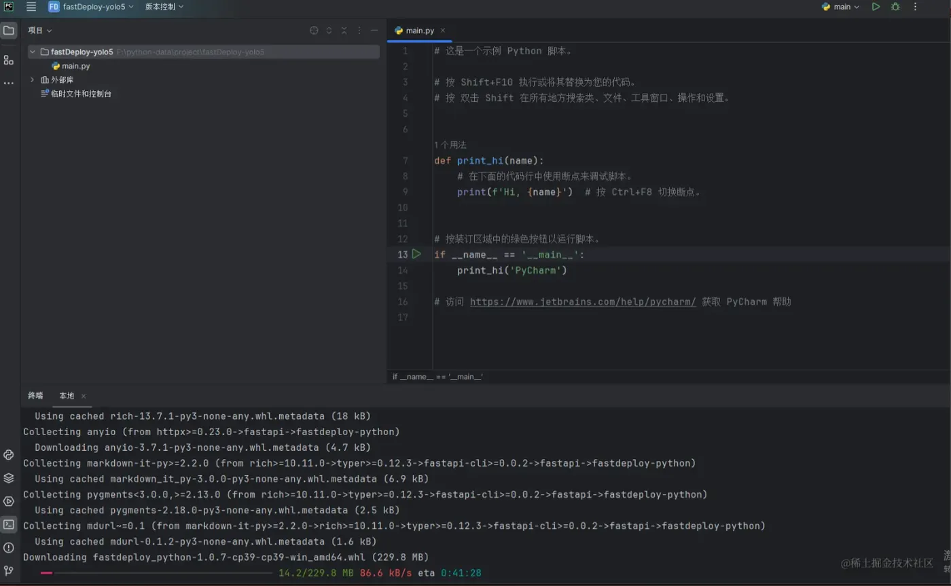Expand the 外部库 node
Screen dimensions: 951x586
[x=32, y=79]
